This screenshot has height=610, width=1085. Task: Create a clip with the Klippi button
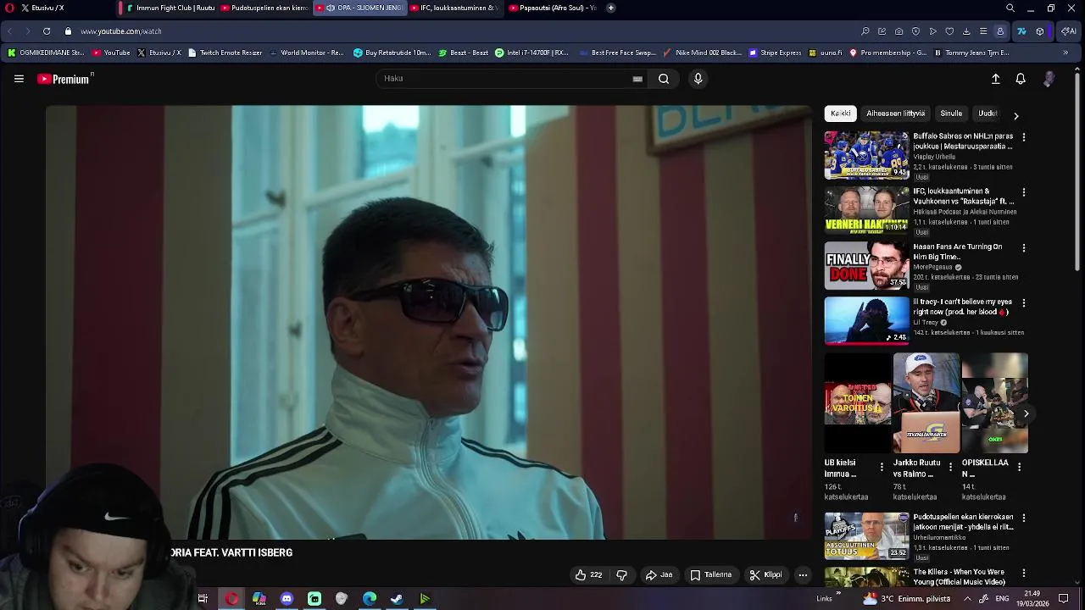tap(765, 574)
